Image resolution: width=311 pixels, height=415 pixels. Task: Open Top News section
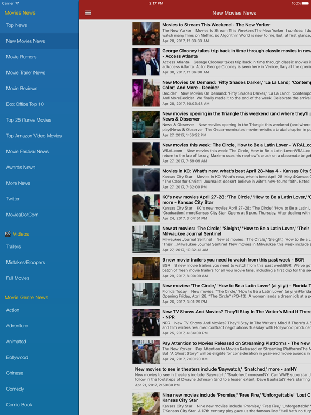[39, 25]
